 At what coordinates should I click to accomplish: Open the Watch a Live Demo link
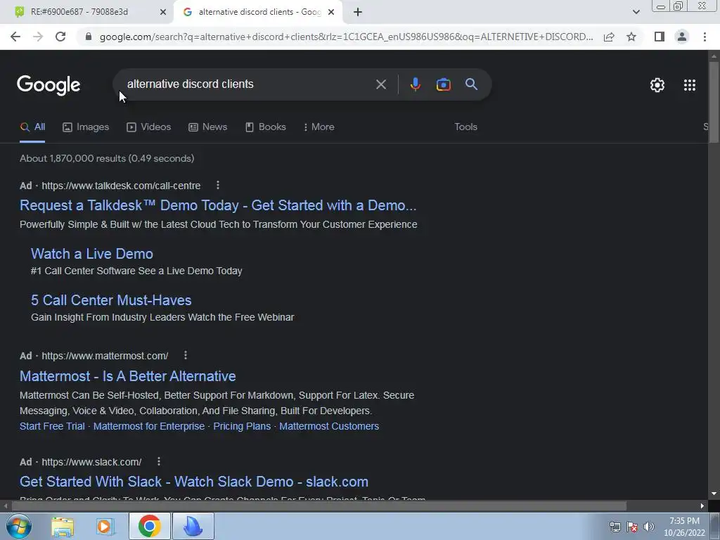pos(92,254)
